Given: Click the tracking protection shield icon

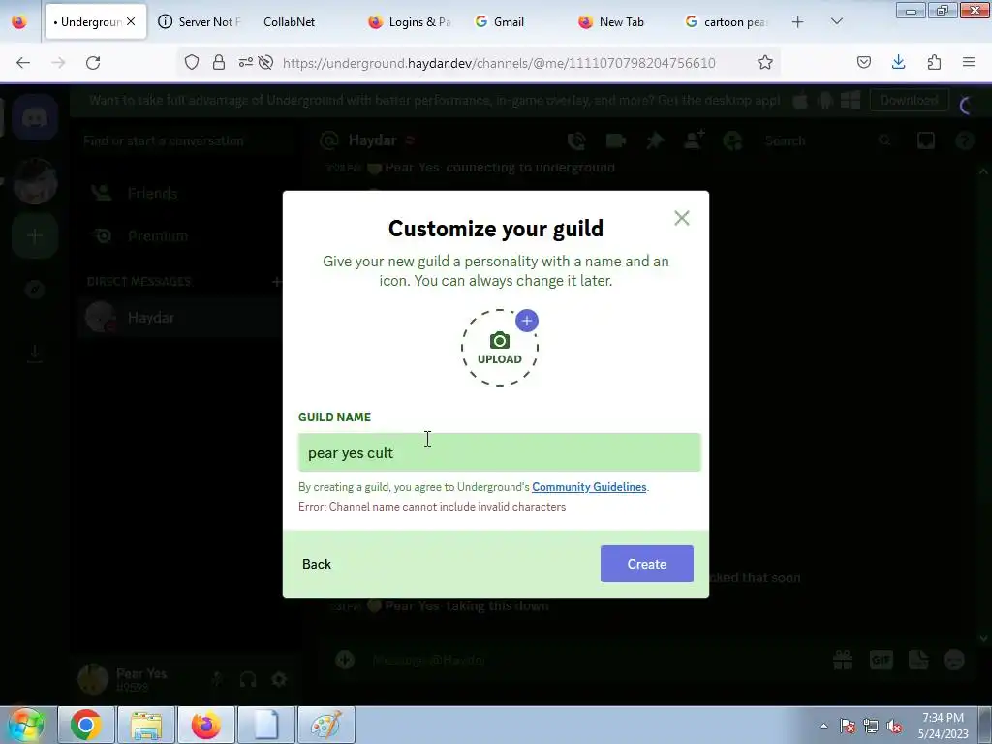Looking at the screenshot, I should click(192, 62).
